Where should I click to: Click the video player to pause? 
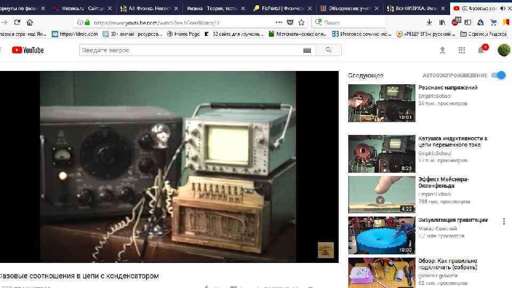coord(168,166)
